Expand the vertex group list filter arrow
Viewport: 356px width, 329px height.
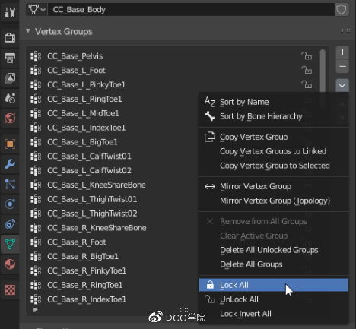(36, 309)
